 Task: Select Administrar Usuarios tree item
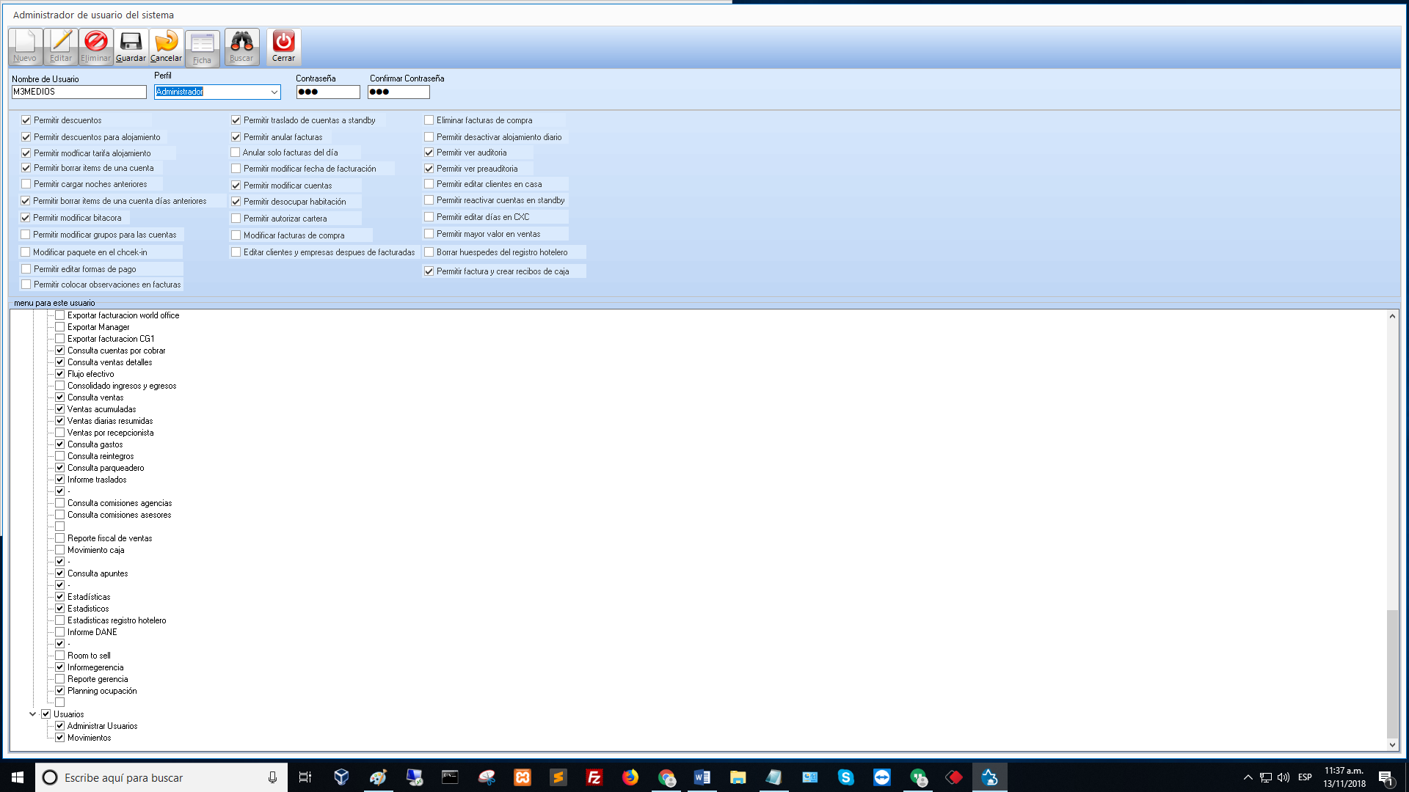[102, 726]
